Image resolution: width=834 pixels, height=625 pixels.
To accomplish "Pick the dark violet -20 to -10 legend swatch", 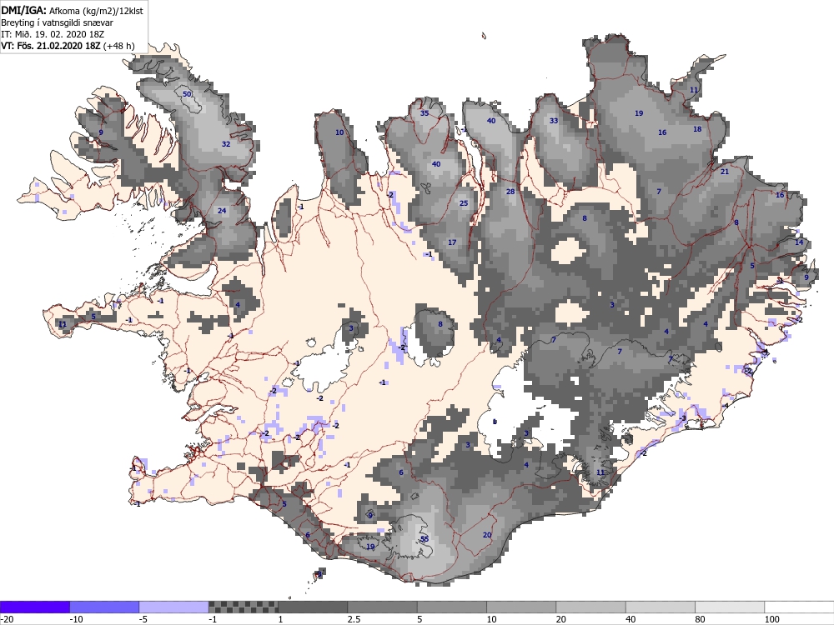I will click(x=34, y=607).
